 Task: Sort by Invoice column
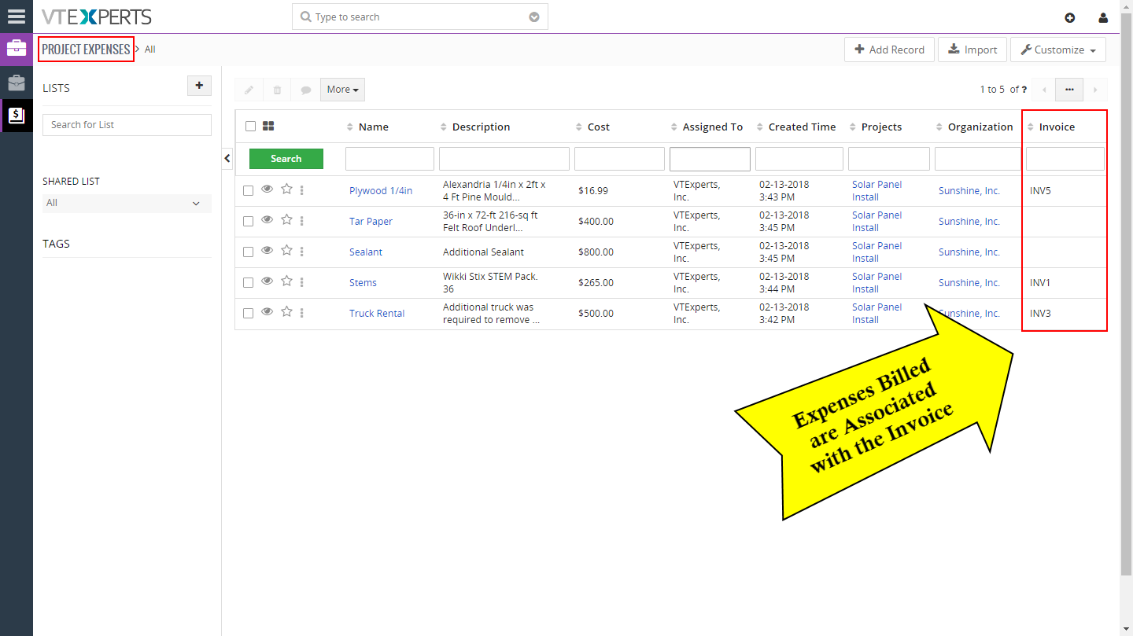1056,127
